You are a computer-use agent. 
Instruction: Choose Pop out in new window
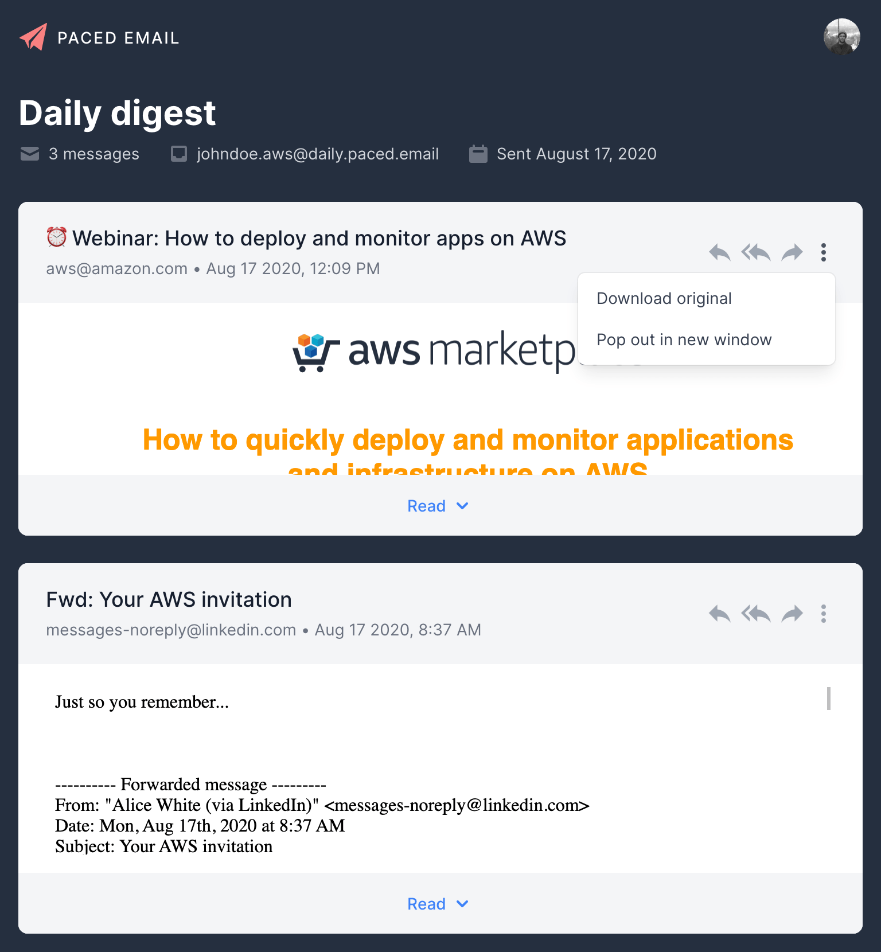707,340
